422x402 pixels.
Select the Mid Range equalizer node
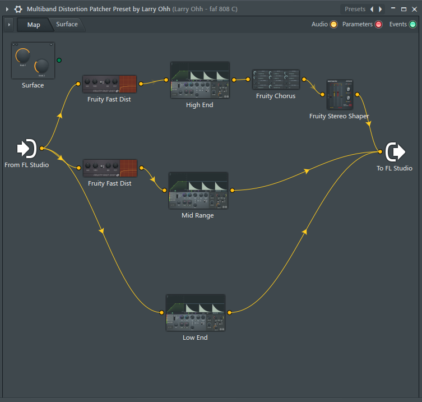pyautogui.click(x=198, y=191)
